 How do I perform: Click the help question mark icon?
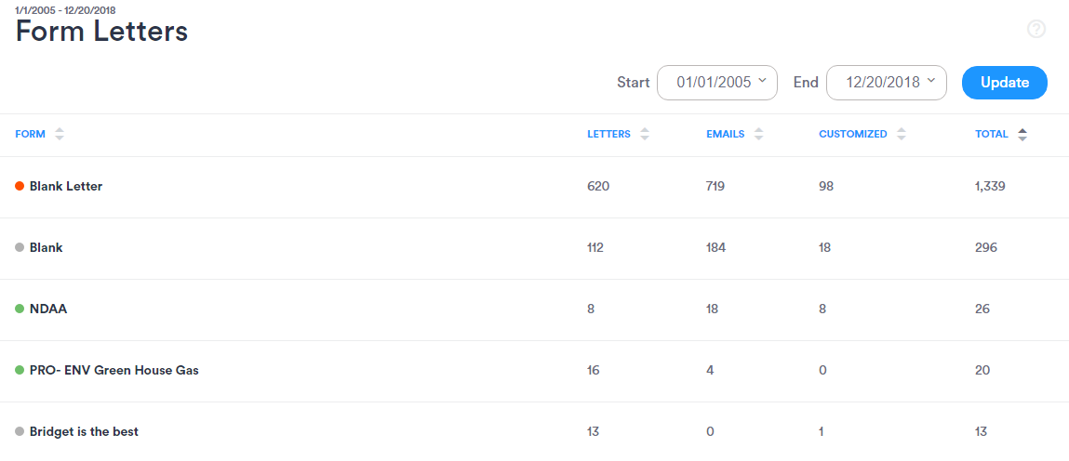(x=1036, y=29)
